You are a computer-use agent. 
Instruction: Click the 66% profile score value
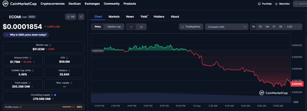79,107
